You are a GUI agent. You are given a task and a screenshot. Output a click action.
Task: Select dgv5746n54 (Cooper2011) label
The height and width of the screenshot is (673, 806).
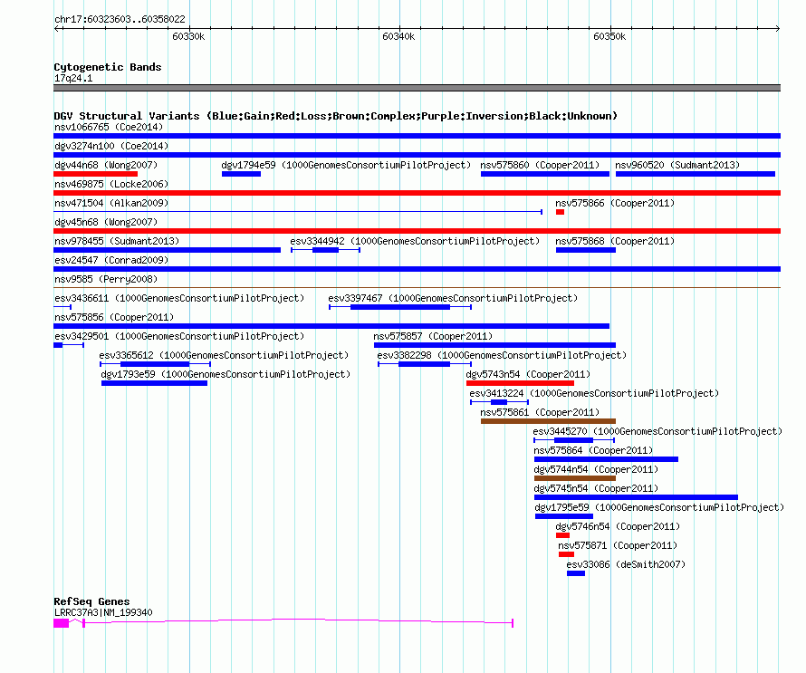coord(618,526)
